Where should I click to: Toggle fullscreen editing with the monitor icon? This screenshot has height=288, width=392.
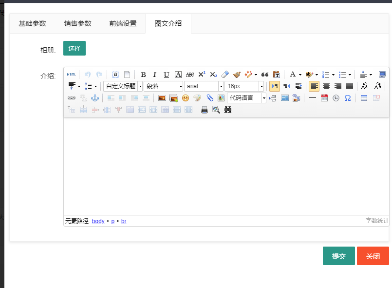[383, 74]
